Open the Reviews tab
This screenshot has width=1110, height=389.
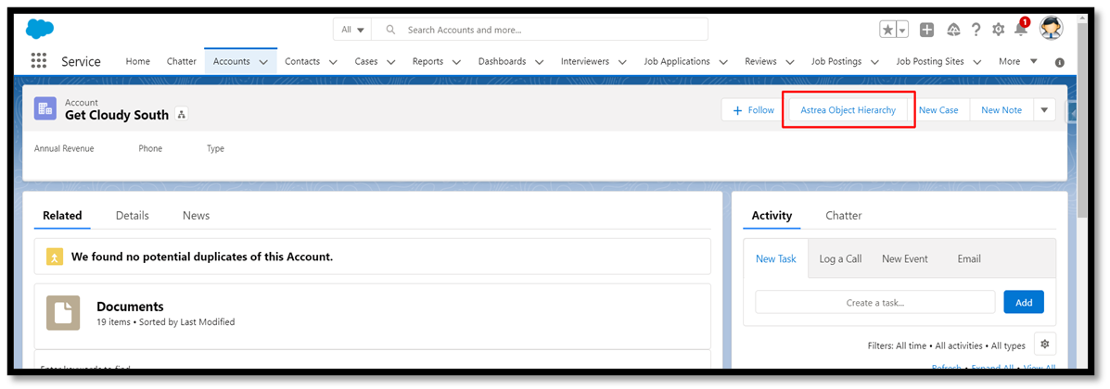point(760,61)
